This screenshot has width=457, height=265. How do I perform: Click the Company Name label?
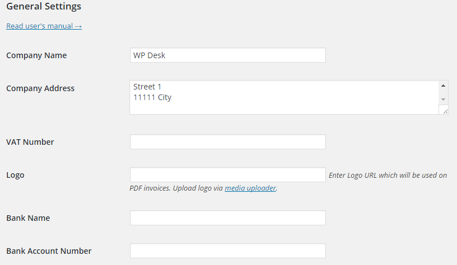[36, 55]
